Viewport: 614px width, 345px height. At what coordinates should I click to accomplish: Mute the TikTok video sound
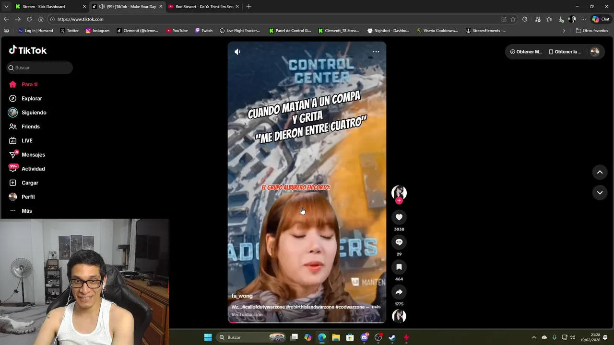pyautogui.click(x=237, y=52)
